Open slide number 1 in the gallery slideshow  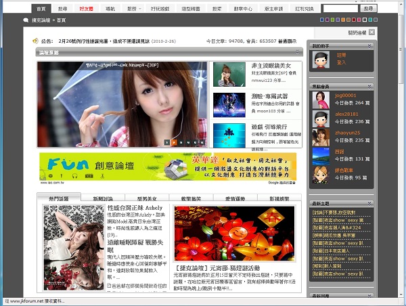pos(167,142)
